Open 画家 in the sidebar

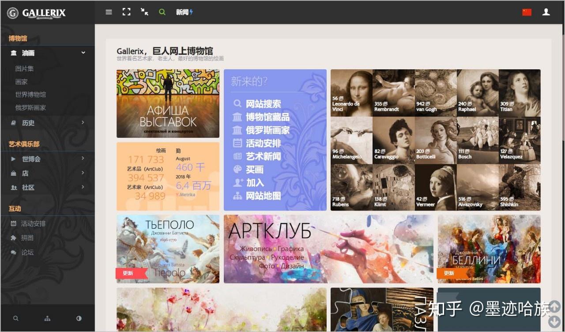(21, 82)
